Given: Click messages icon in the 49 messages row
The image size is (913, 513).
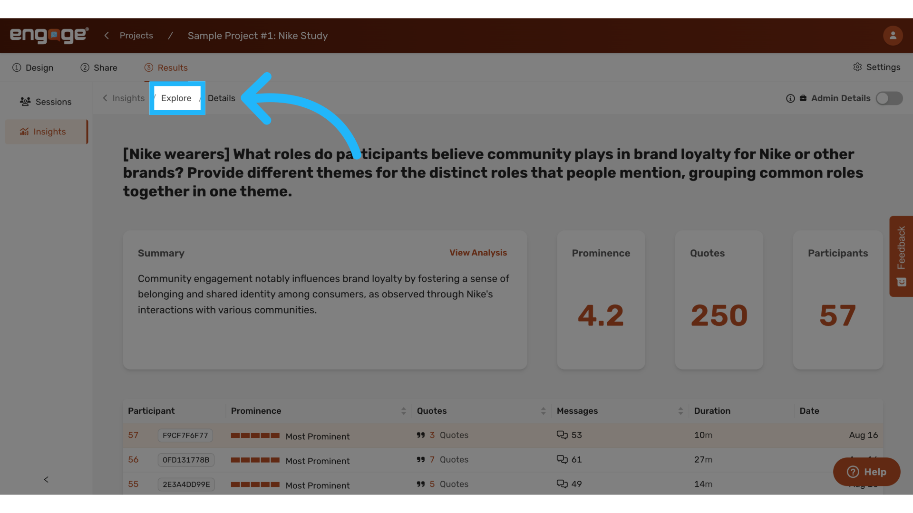Looking at the screenshot, I should (562, 484).
